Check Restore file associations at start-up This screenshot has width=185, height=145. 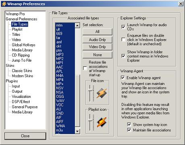85,68
